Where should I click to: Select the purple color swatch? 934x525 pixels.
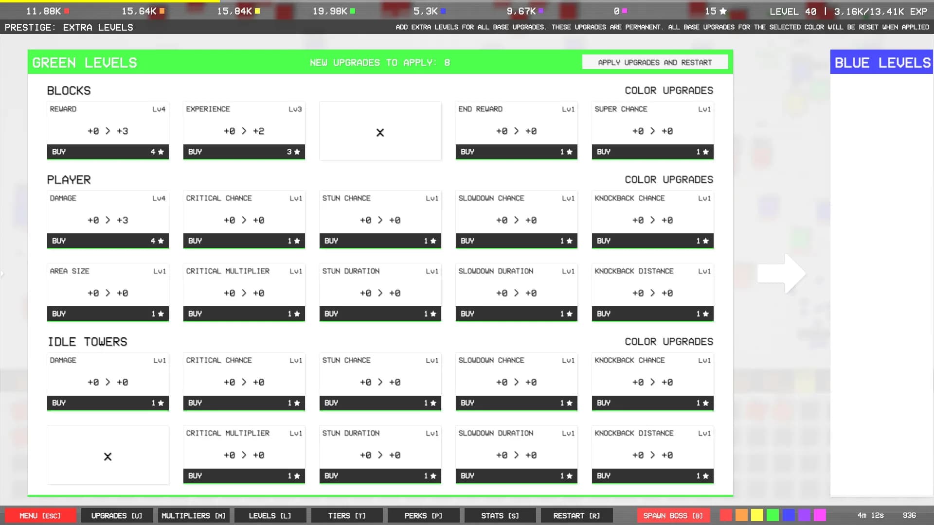(x=804, y=515)
